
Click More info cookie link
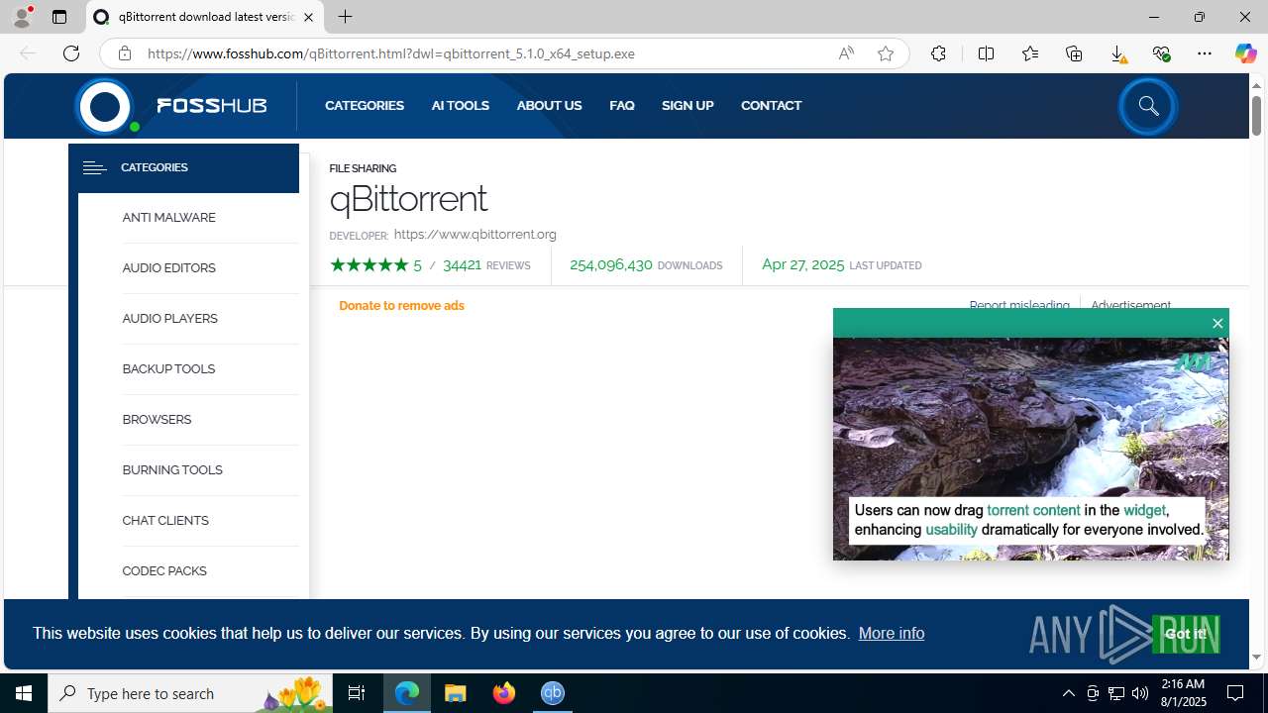coord(892,634)
